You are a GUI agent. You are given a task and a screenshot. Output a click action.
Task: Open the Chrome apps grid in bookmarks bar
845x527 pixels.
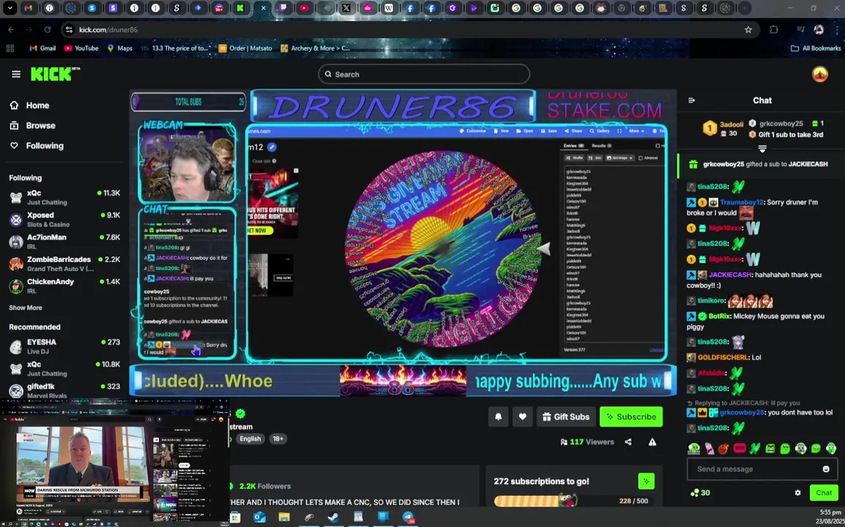pyautogui.click(x=10, y=48)
